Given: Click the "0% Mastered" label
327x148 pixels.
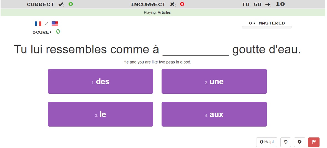Looking at the screenshot, I should (x=267, y=23).
